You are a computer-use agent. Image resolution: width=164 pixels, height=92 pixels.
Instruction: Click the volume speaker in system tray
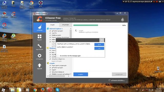[152, 90]
